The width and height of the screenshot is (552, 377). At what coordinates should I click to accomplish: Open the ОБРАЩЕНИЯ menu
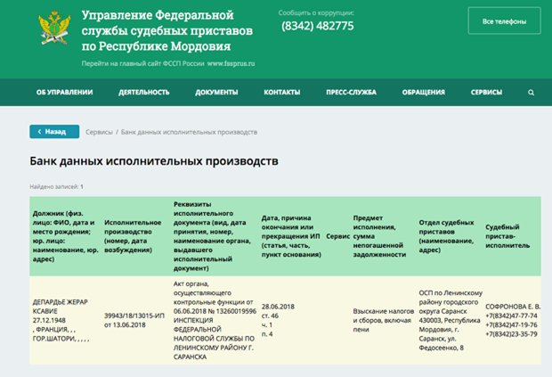[424, 93]
